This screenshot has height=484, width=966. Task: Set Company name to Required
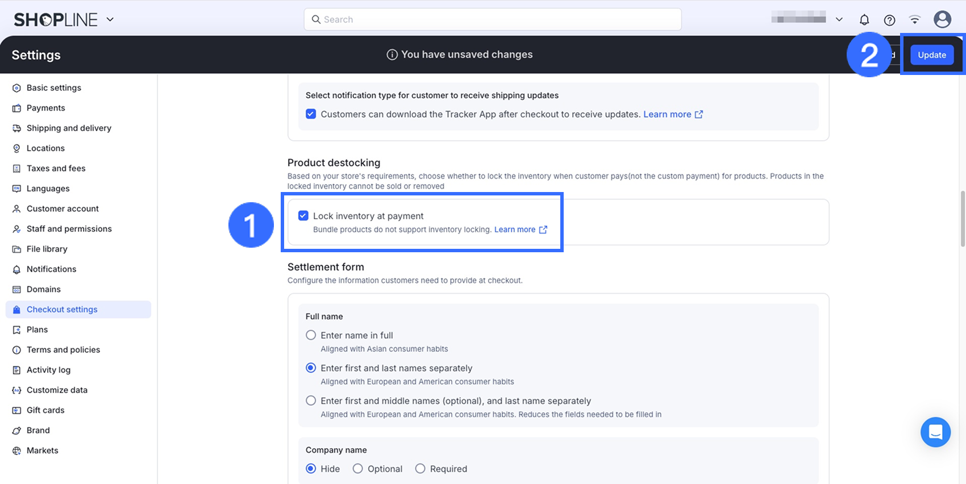(420, 469)
